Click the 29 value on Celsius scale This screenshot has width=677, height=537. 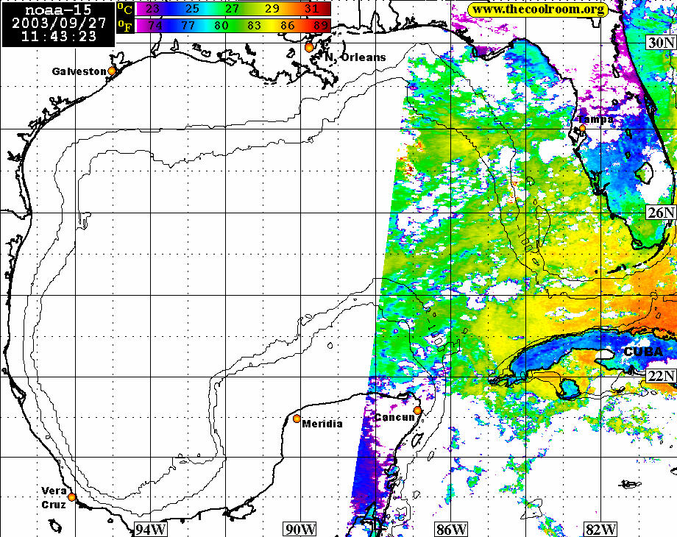(x=272, y=9)
